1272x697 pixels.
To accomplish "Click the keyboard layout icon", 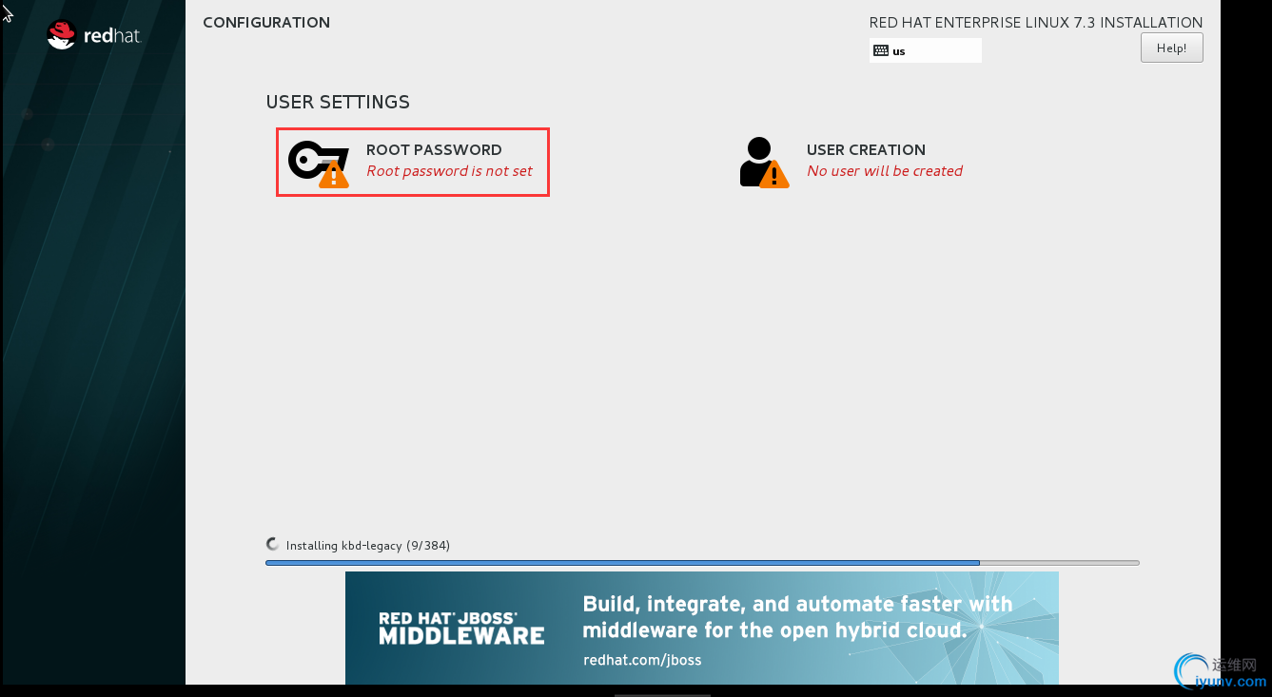I will click(880, 51).
